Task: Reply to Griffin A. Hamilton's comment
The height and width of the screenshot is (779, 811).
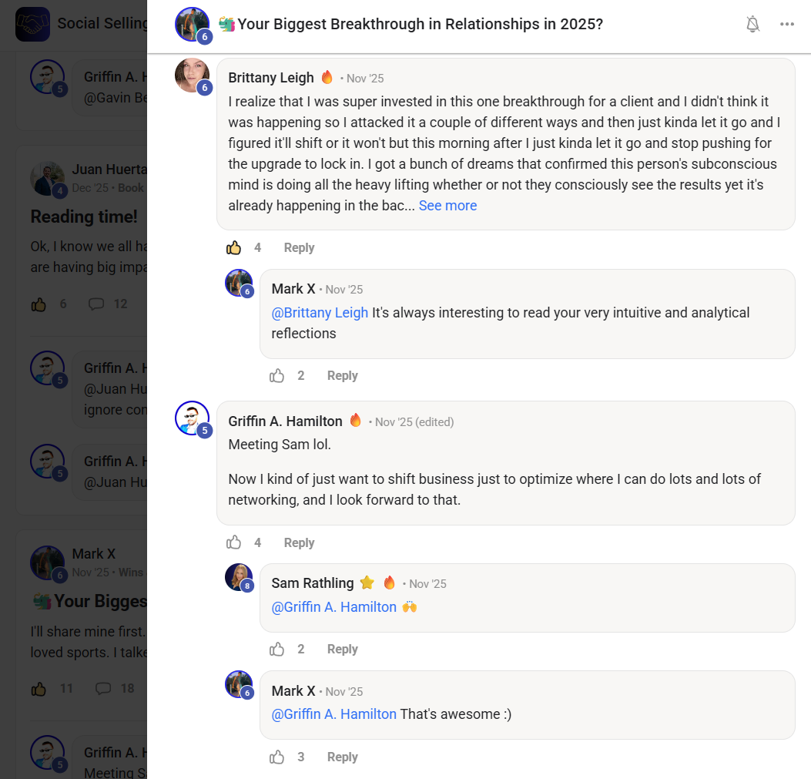Action: (x=299, y=543)
